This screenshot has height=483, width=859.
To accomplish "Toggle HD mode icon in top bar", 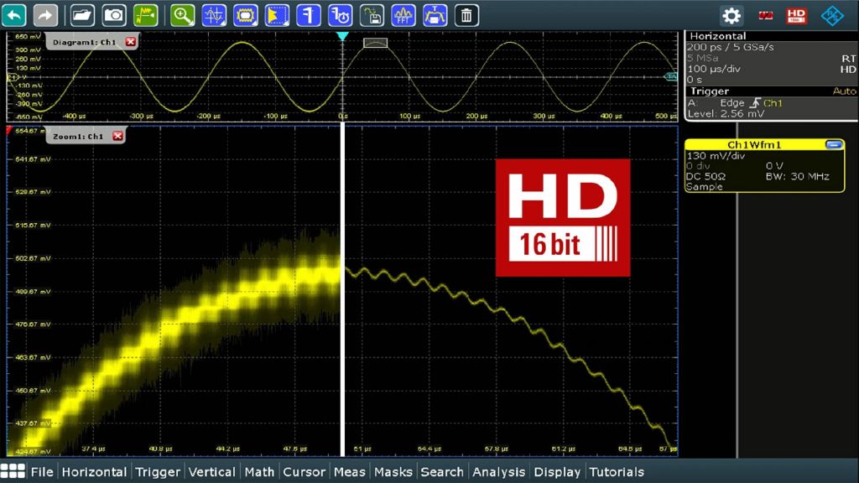I will tap(795, 15).
